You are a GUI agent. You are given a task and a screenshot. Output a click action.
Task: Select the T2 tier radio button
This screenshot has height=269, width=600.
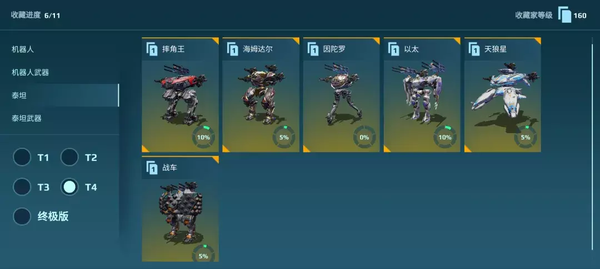pyautogui.click(x=69, y=157)
